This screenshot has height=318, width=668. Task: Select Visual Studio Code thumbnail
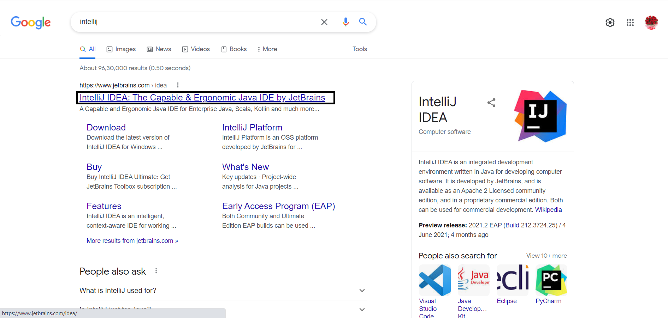point(435,280)
